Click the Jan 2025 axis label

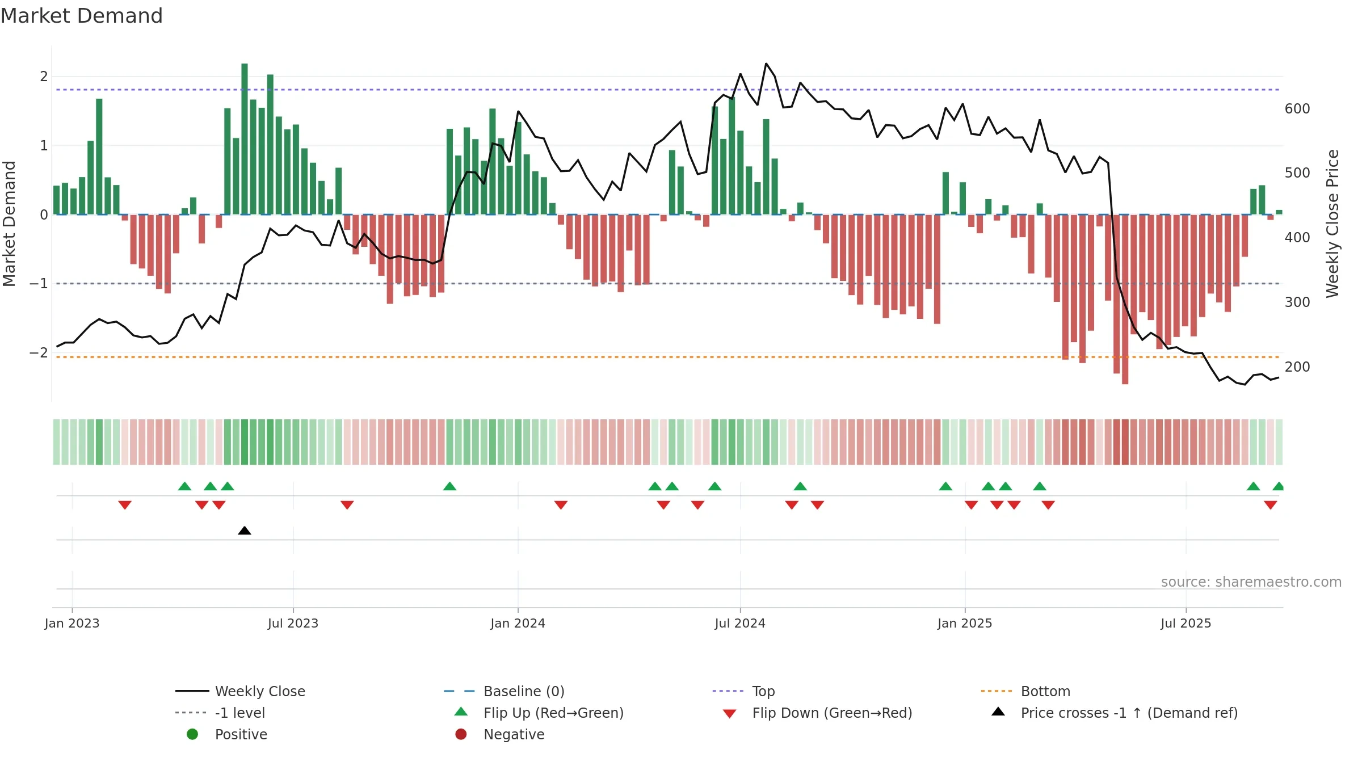(x=965, y=623)
